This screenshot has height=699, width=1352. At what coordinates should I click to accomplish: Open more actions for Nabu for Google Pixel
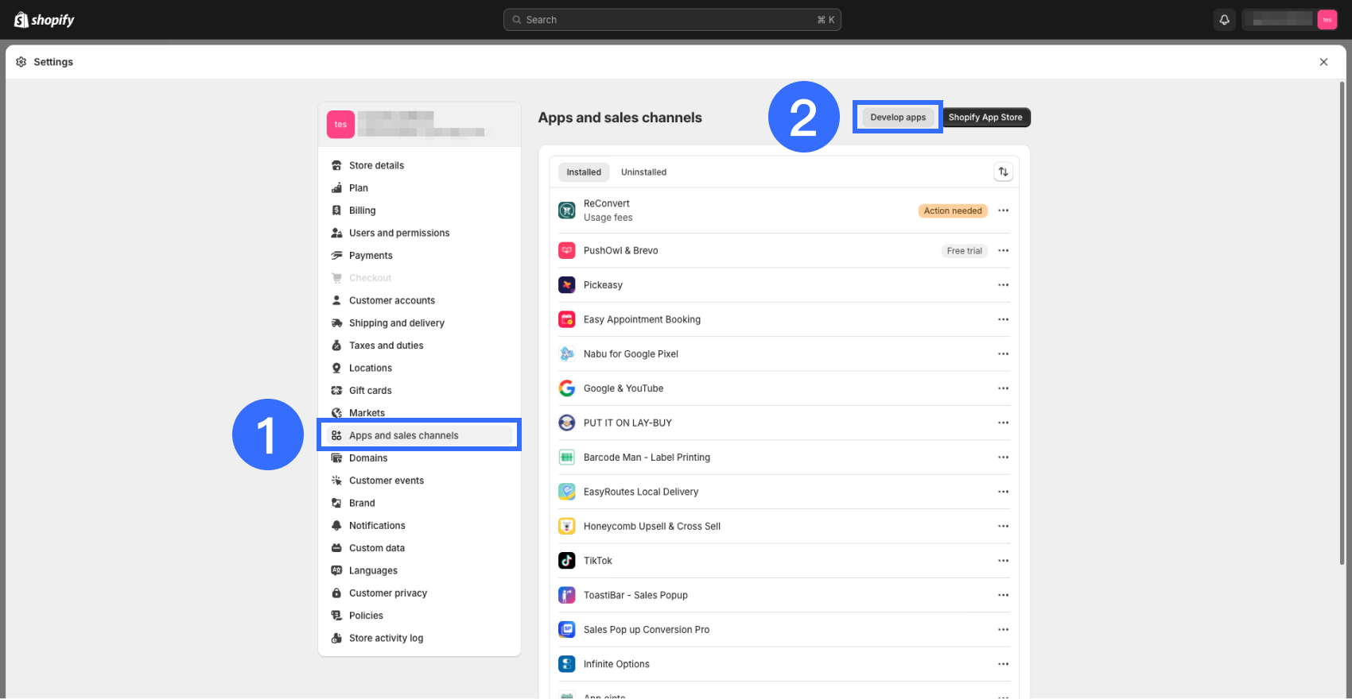point(1004,354)
